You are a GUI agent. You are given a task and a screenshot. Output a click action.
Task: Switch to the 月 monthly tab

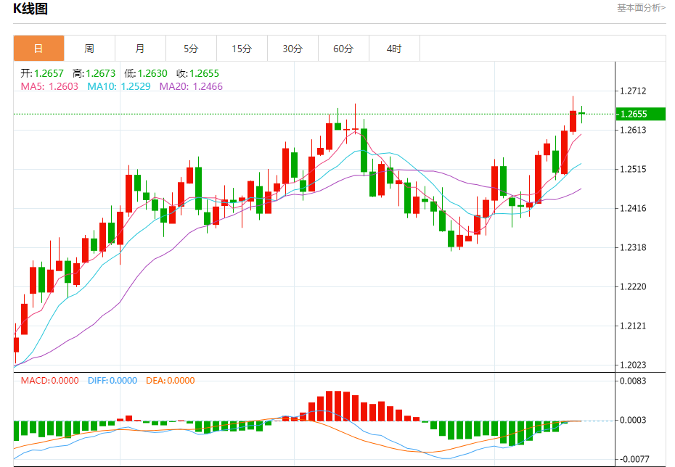tap(140, 49)
